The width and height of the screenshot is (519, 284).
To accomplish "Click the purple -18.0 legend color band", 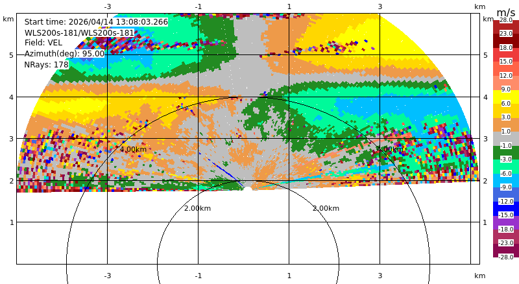I will pyautogui.click(x=506, y=223).
